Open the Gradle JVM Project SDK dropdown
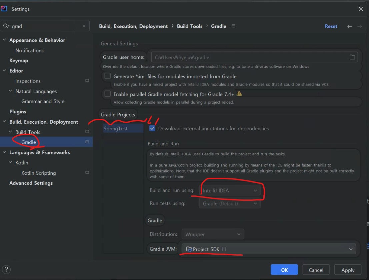The width and height of the screenshot is (369, 280). click(x=269, y=249)
